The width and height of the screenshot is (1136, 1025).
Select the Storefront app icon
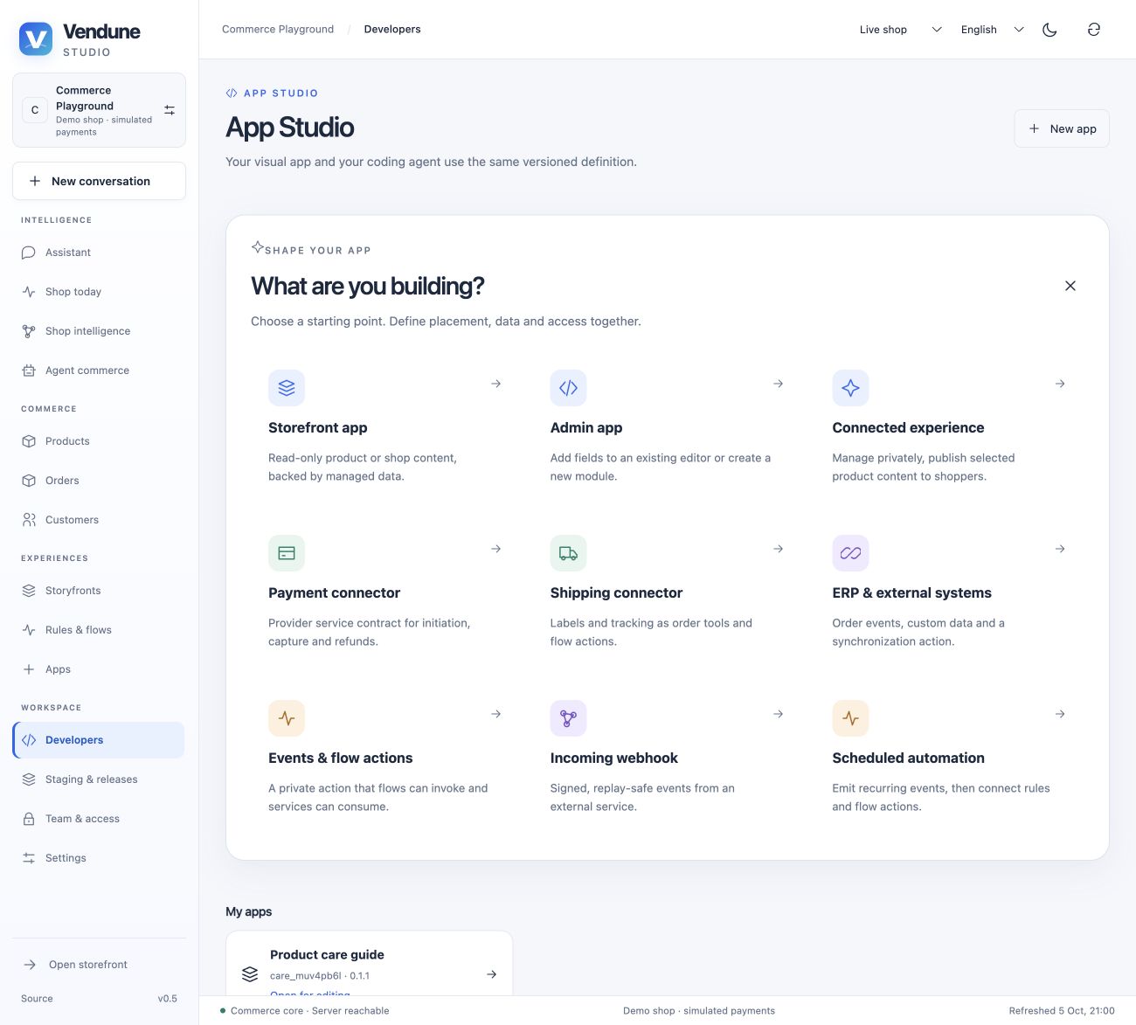coord(287,388)
